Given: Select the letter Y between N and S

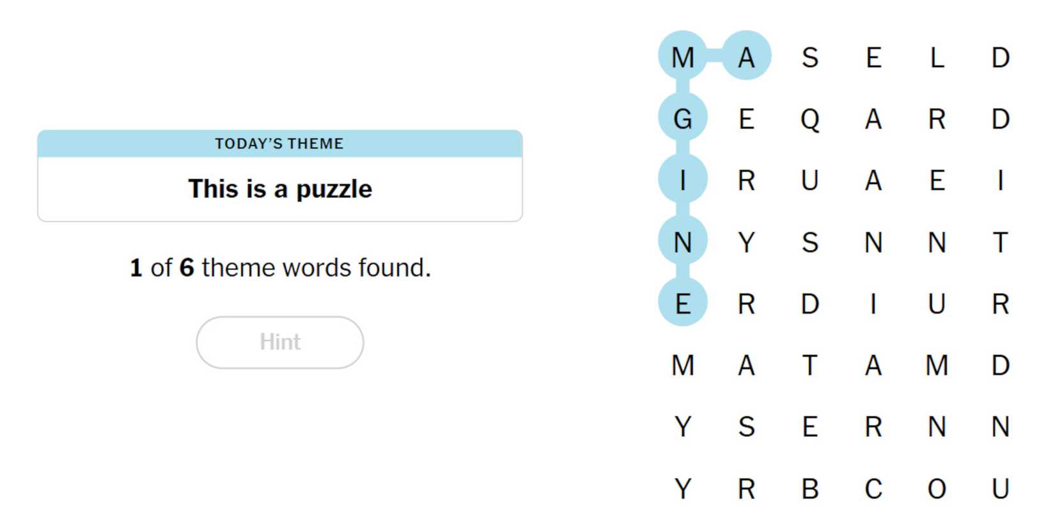Looking at the screenshot, I should (x=746, y=242).
